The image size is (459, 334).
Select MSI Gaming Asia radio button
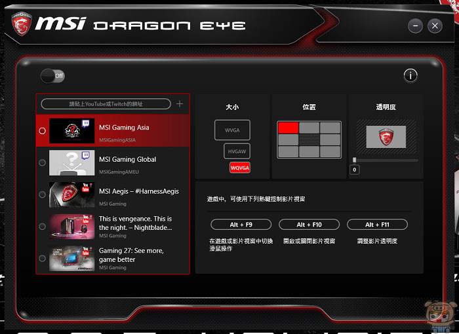43,131
